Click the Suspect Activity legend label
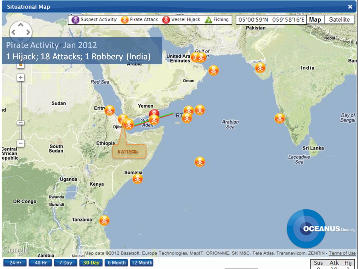The height and width of the screenshot is (269, 358). pyautogui.click(x=98, y=20)
